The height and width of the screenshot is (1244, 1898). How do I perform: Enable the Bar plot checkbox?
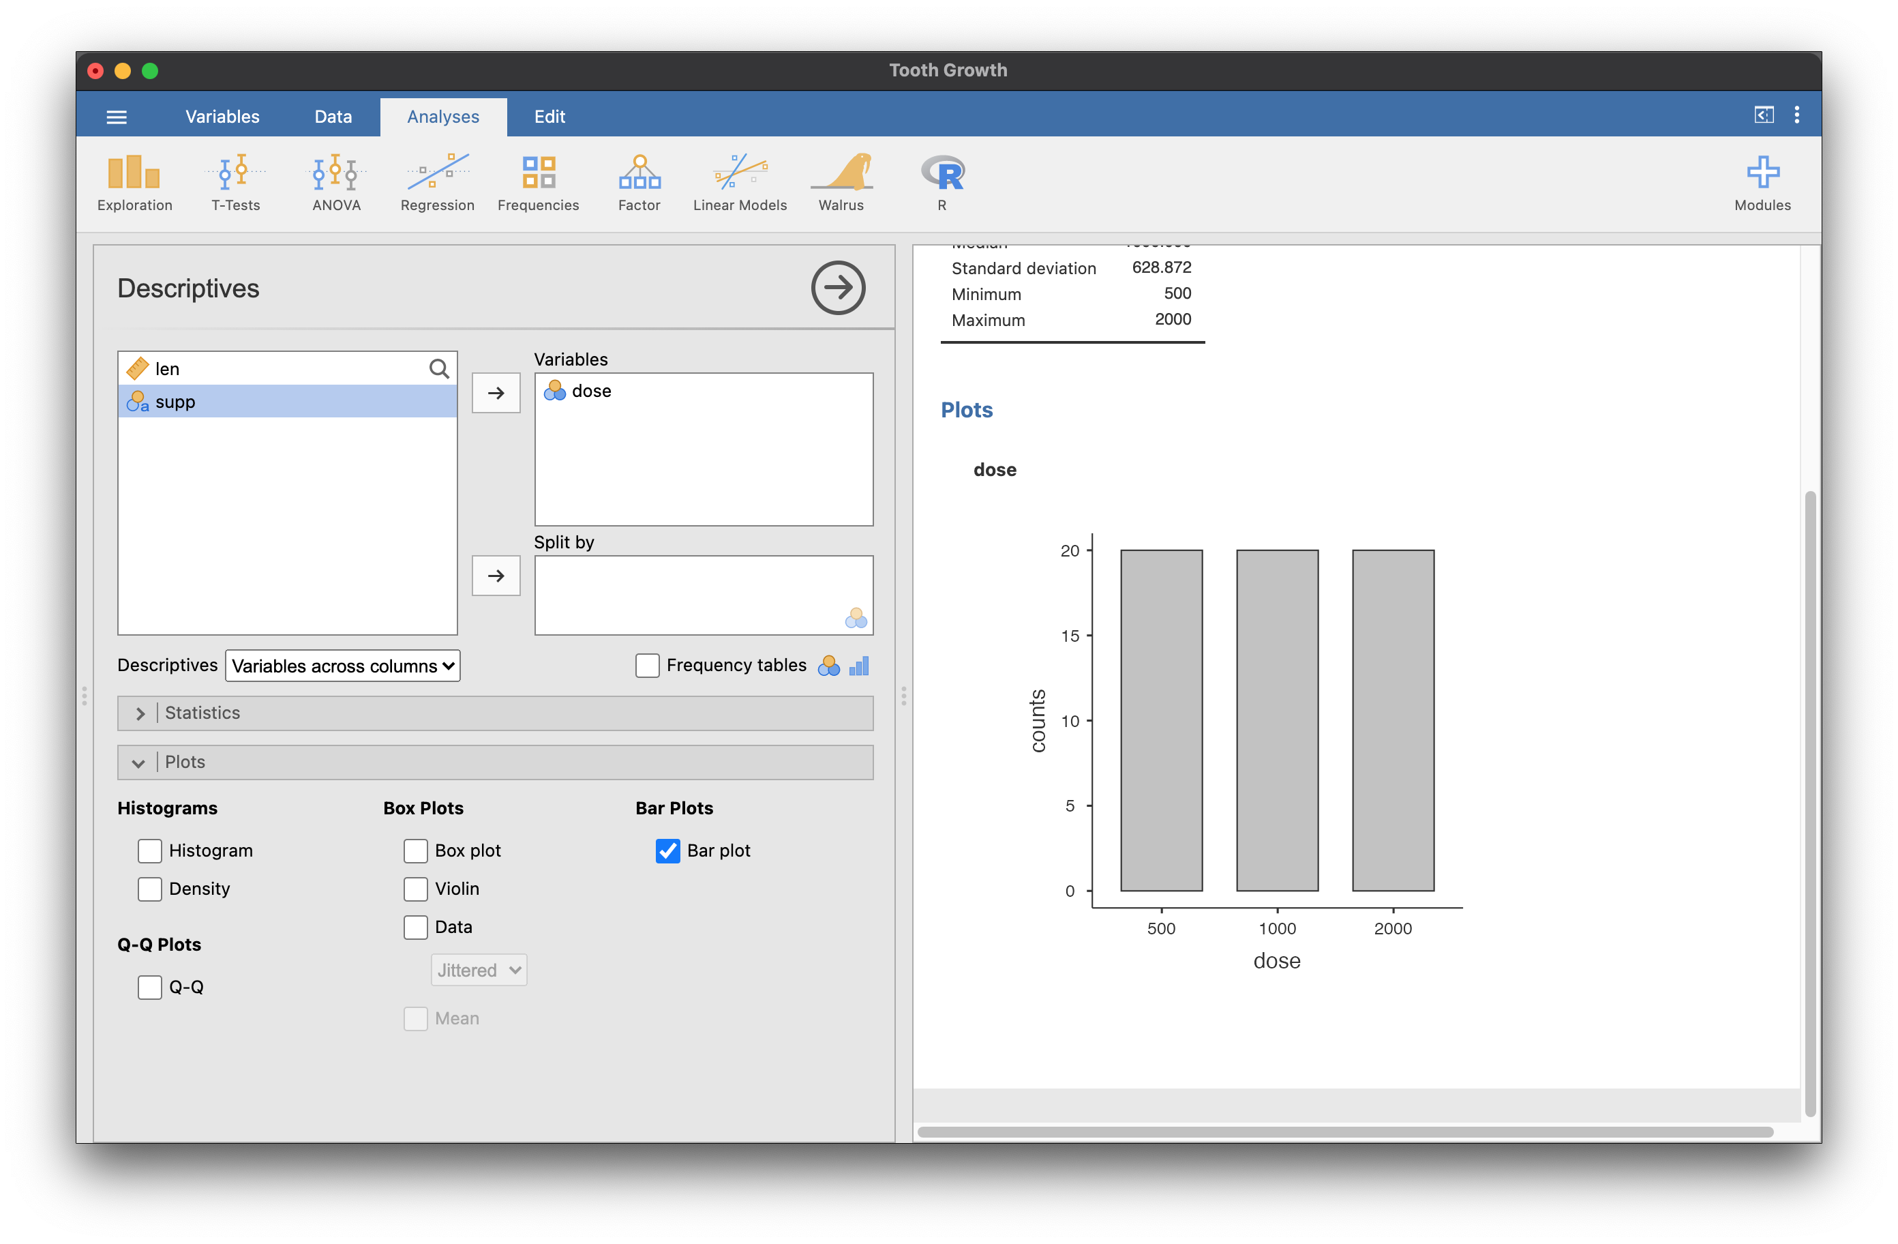[666, 850]
